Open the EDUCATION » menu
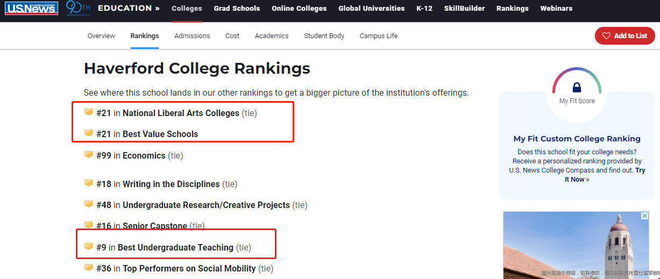The width and height of the screenshot is (660, 279). pos(129,8)
